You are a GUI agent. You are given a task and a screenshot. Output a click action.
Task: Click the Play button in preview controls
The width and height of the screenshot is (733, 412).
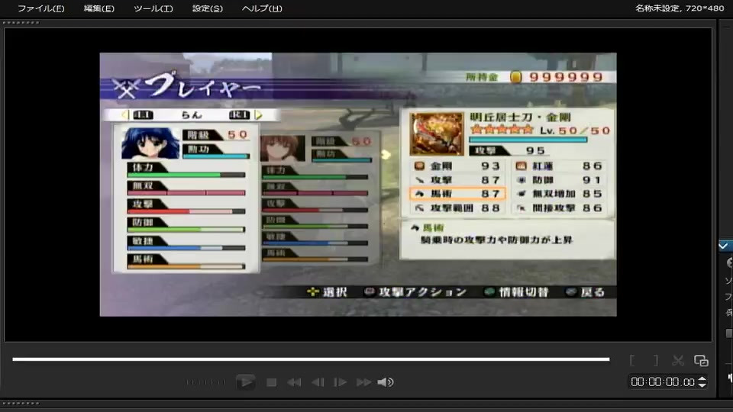tap(245, 382)
